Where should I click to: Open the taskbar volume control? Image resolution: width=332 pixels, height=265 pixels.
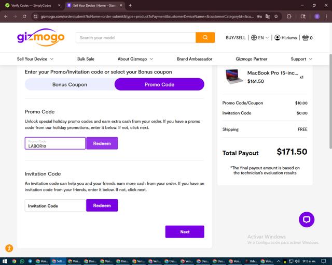[297, 261]
